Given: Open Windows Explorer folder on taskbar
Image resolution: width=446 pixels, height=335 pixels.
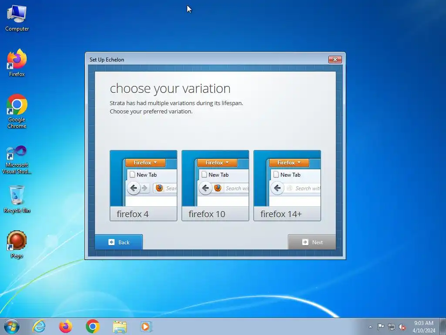Looking at the screenshot, I should point(120,326).
